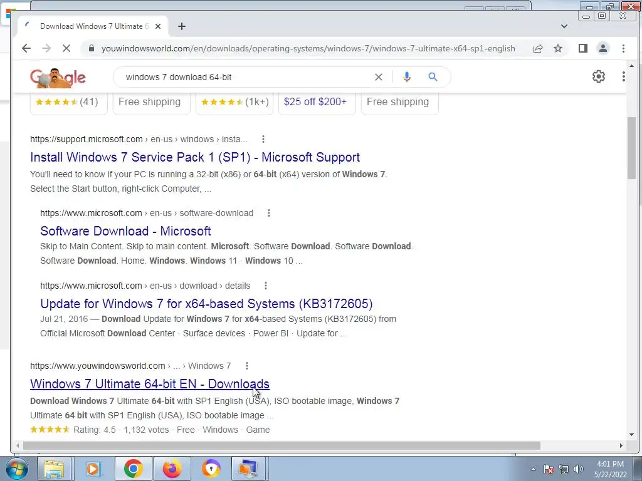This screenshot has height=481, width=642.
Task: Click the support.microsoft.com breadcrumb URL
Action: 139,139
